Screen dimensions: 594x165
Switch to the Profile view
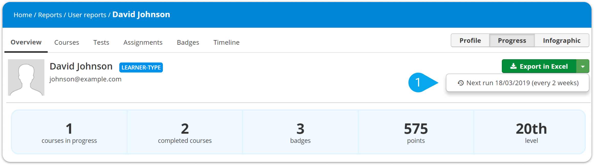[470, 41]
